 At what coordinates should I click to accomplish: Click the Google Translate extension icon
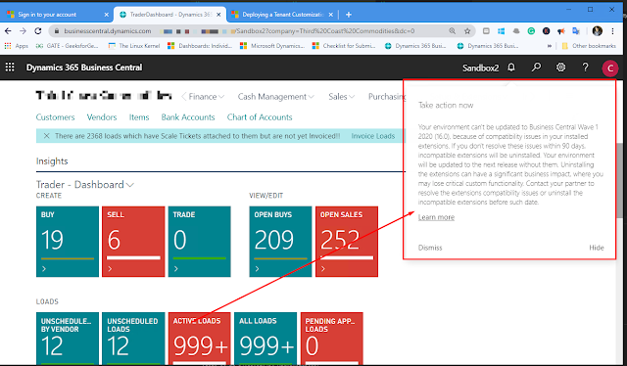coord(576,30)
